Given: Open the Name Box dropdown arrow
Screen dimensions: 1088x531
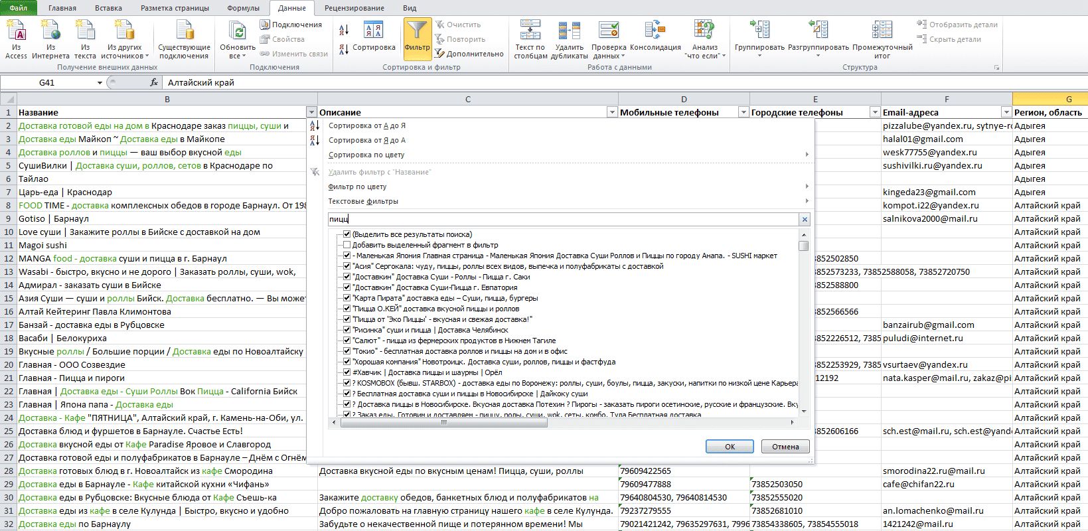Looking at the screenshot, I should click(100, 83).
